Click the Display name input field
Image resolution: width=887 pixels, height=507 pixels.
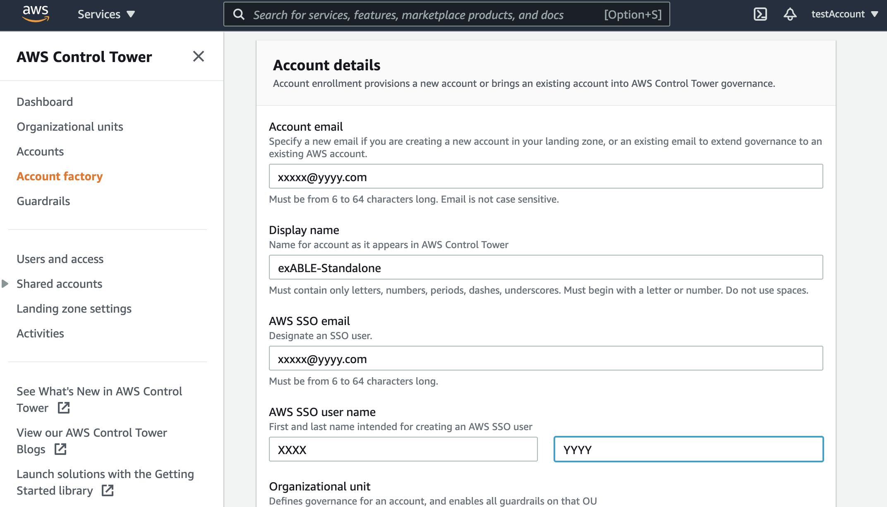546,268
